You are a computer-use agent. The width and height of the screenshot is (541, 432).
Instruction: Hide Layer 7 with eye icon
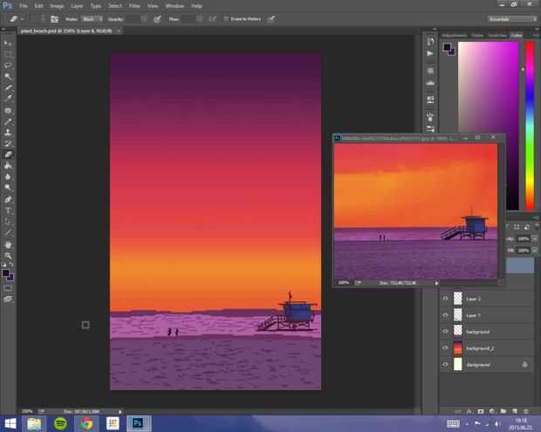(x=445, y=315)
